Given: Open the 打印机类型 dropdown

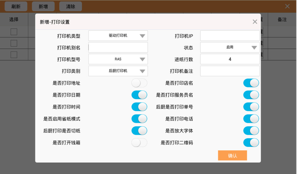Looking at the screenshot, I should click(x=118, y=36).
